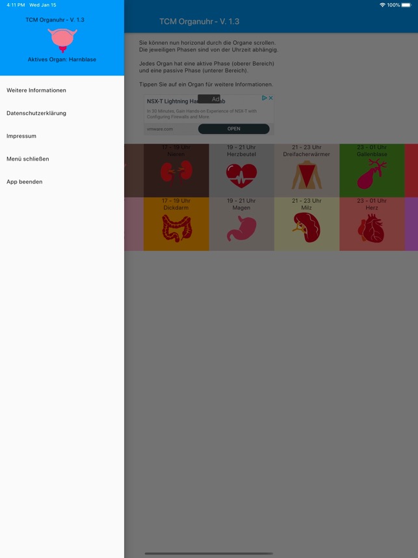Click '21 - 23 Uhr Milz' label
The height and width of the screenshot is (558, 418).
pos(307,204)
